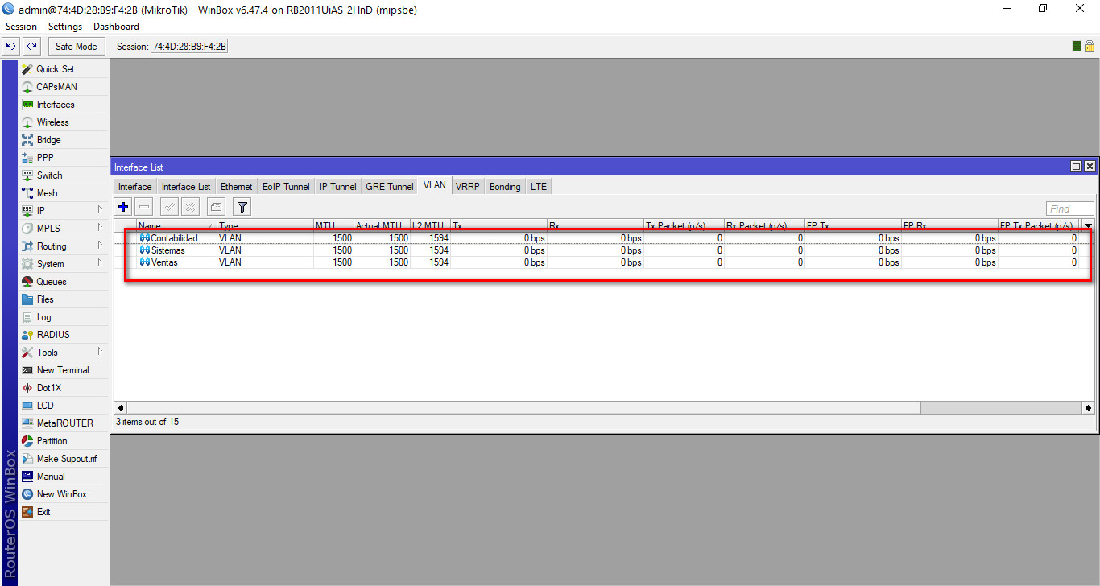Switch to the Ethernet tab
This screenshot has width=1100, height=586.
[237, 187]
